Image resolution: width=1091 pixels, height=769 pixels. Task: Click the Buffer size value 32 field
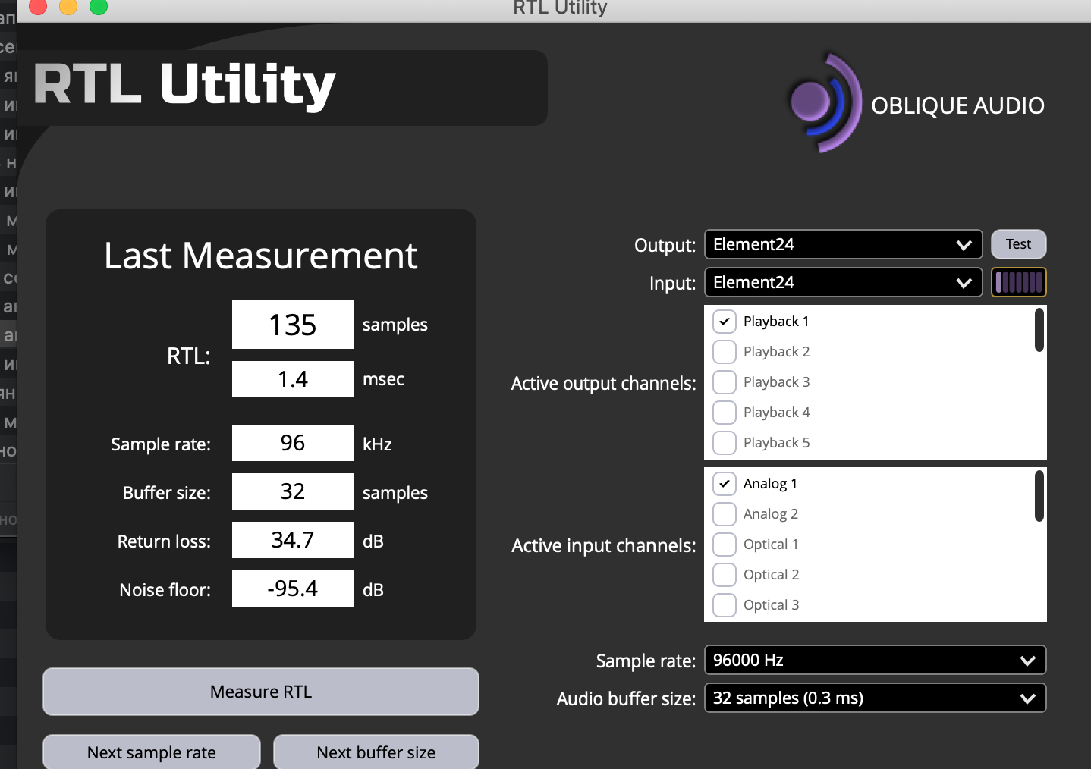pyautogui.click(x=293, y=491)
